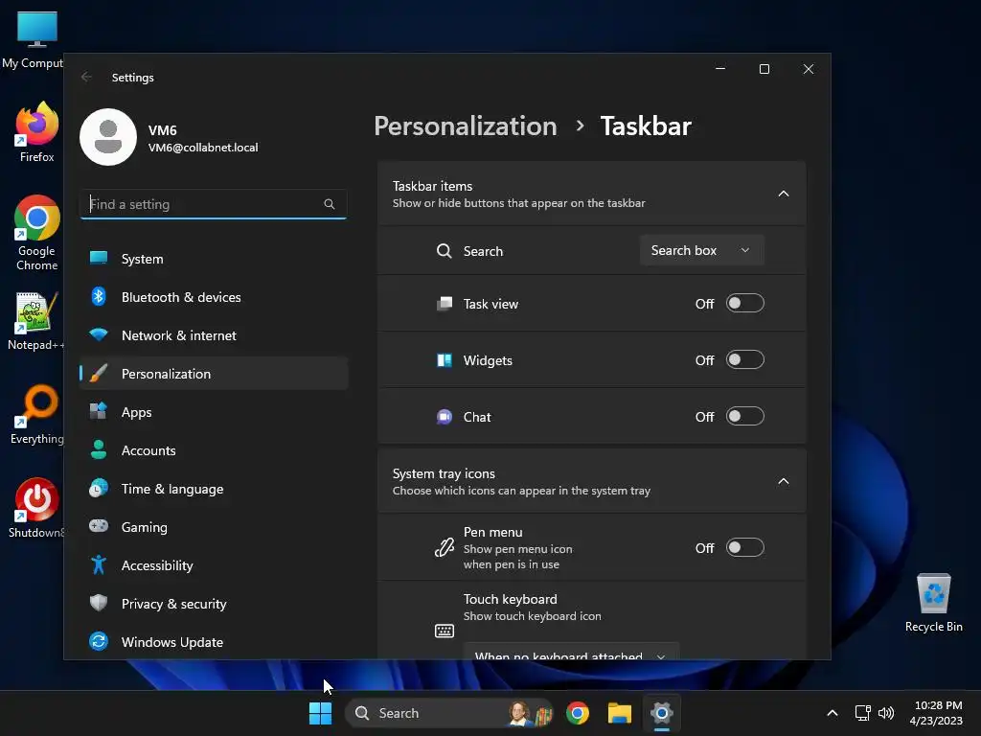This screenshot has height=736, width=981.
Task: Open the clock showing 10:28 PM
Action: pyautogui.click(x=936, y=713)
